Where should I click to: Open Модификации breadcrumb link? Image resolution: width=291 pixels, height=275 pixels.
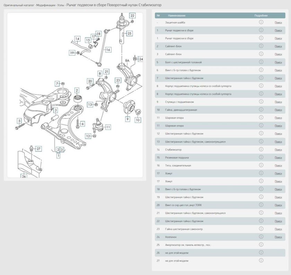[x=46, y=6]
